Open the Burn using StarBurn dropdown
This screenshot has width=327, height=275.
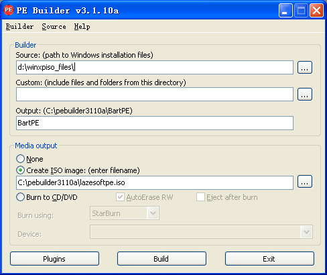(125, 213)
